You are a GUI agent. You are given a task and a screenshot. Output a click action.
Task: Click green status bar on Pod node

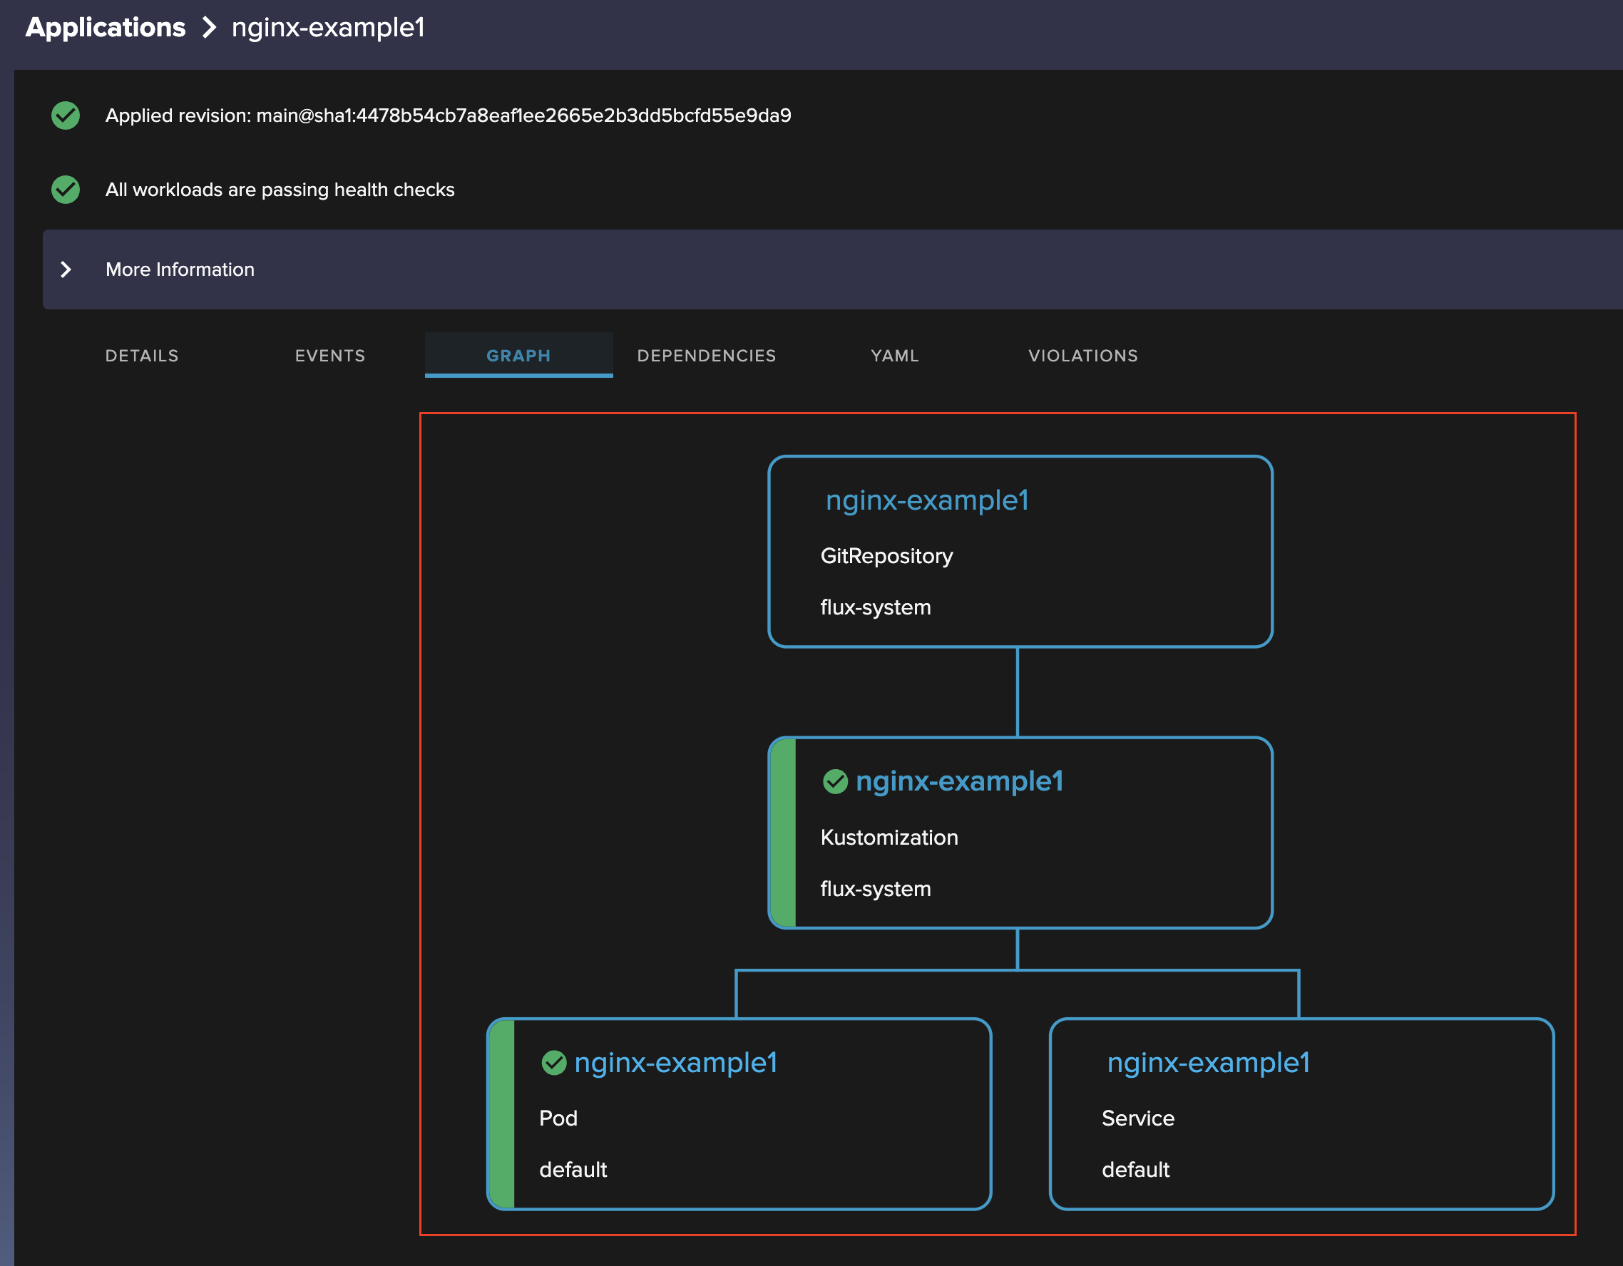[502, 1113]
